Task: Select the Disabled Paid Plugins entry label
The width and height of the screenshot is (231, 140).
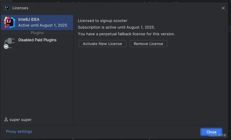Action: [37, 40]
